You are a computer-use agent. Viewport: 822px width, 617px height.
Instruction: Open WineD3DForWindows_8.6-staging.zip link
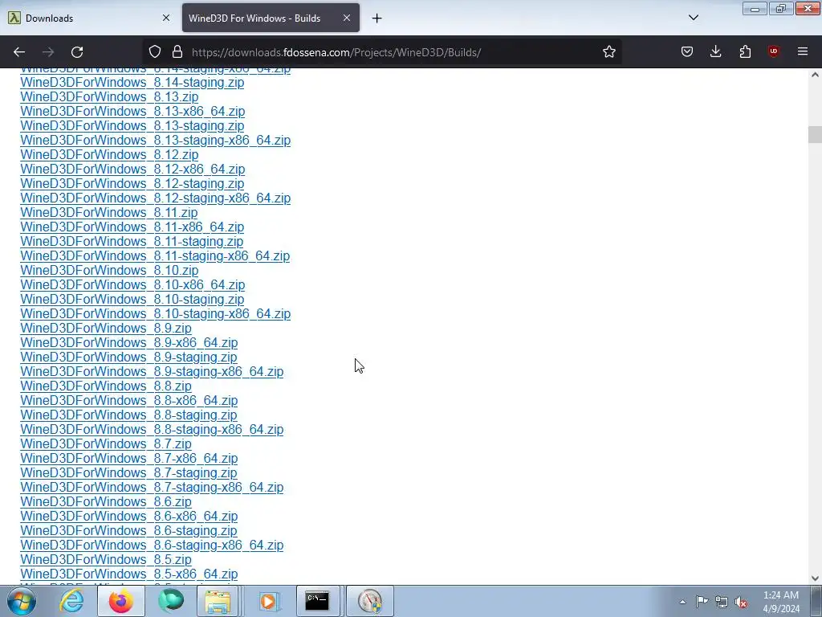point(129,530)
